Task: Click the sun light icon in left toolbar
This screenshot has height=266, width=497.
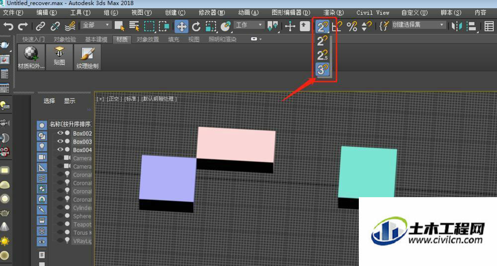Action: tap(5, 241)
